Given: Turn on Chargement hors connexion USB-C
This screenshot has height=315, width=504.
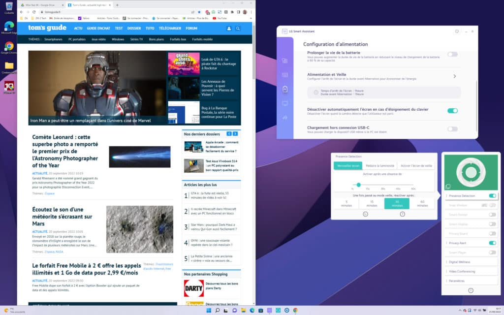Looking at the screenshot, I should click(x=452, y=129).
